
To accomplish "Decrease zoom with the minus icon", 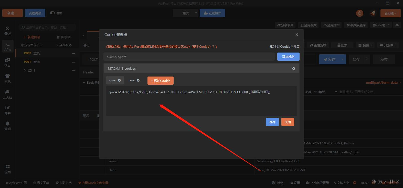I will 355,183.
